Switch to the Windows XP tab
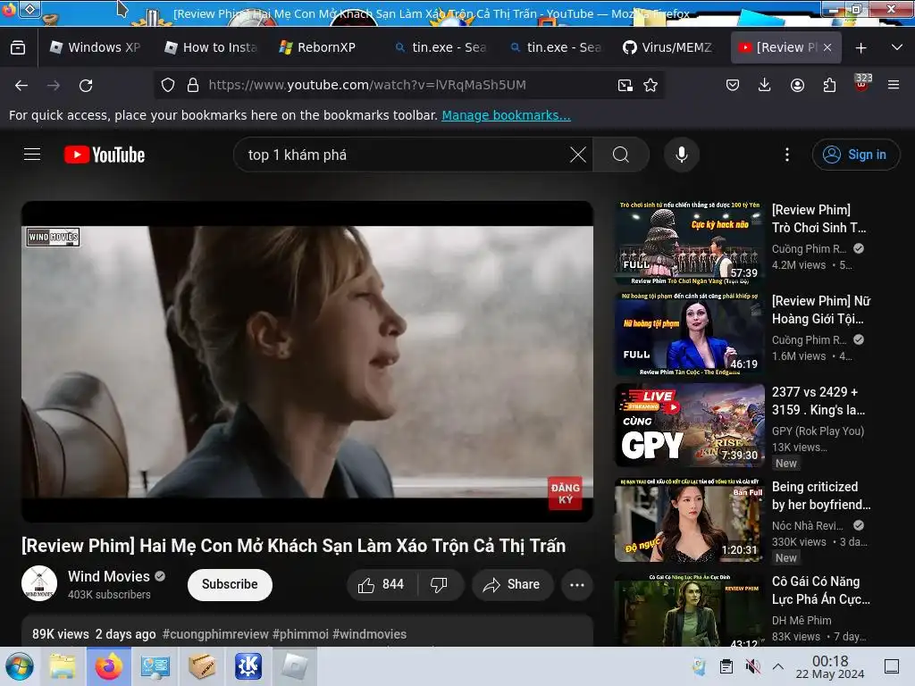Screen dimensions: 915x686 [95, 48]
